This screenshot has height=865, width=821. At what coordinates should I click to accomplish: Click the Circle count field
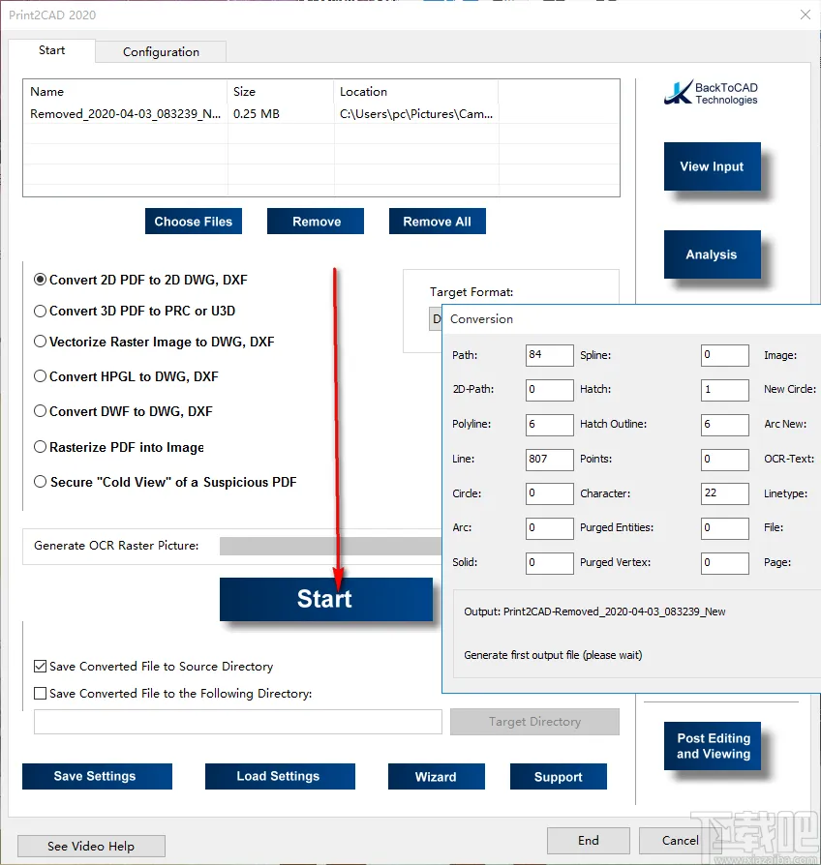pyautogui.click(x=549, y=493)
